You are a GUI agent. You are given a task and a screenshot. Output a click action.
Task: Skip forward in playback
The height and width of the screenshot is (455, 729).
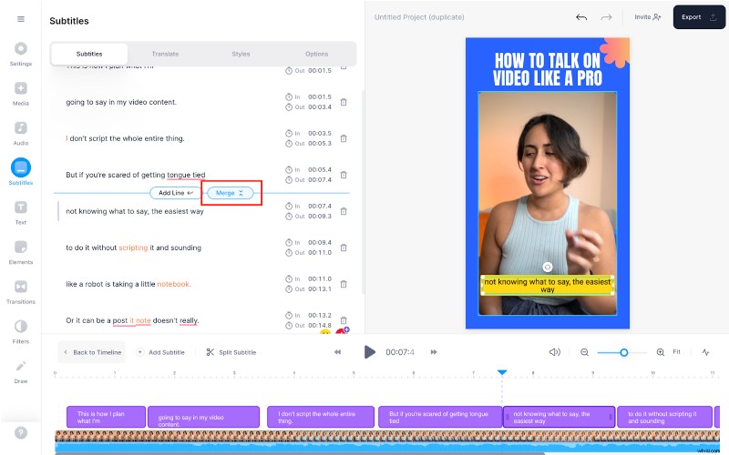(434, 352)
